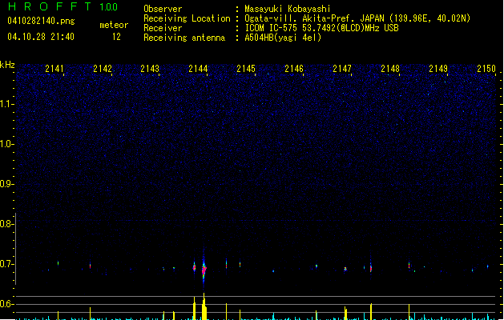Screen dimensions: 504x320
Task: Click the meteor count value 12
Action: click(116, 37)
